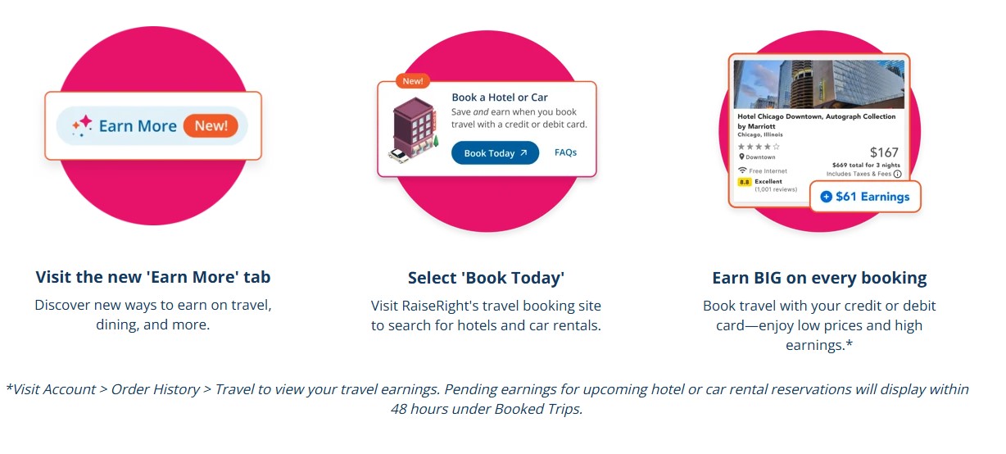This screenshot has width=1006, height=454.
Task: Click the hotel star rating row
Action: (759, 146)
